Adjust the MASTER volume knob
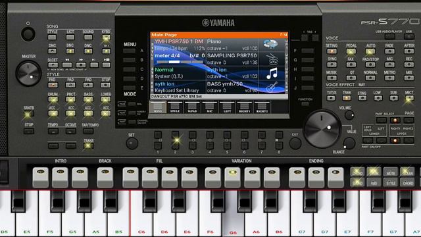The width and height of the screenshot is (421, 237). pos(28,73)
